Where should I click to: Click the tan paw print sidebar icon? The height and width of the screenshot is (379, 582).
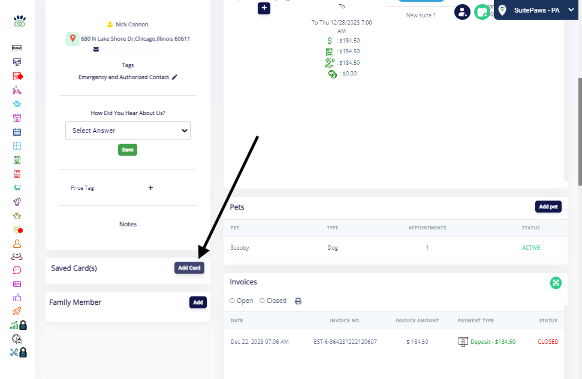(17, 216)
